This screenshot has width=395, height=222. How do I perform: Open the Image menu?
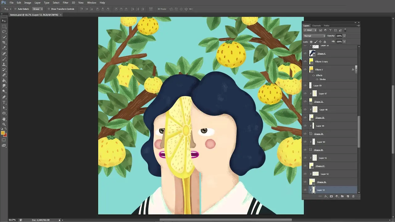[28, 2]
